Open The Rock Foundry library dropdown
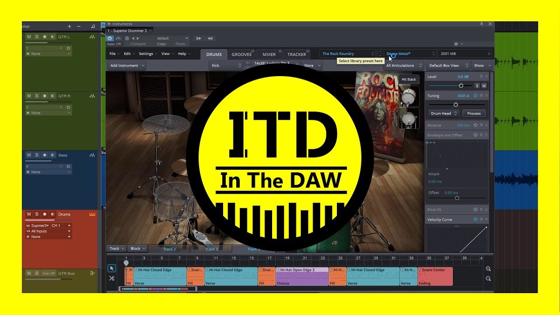Screen dimensions: 560x315 pyautogui.click(x=347, y=54)
